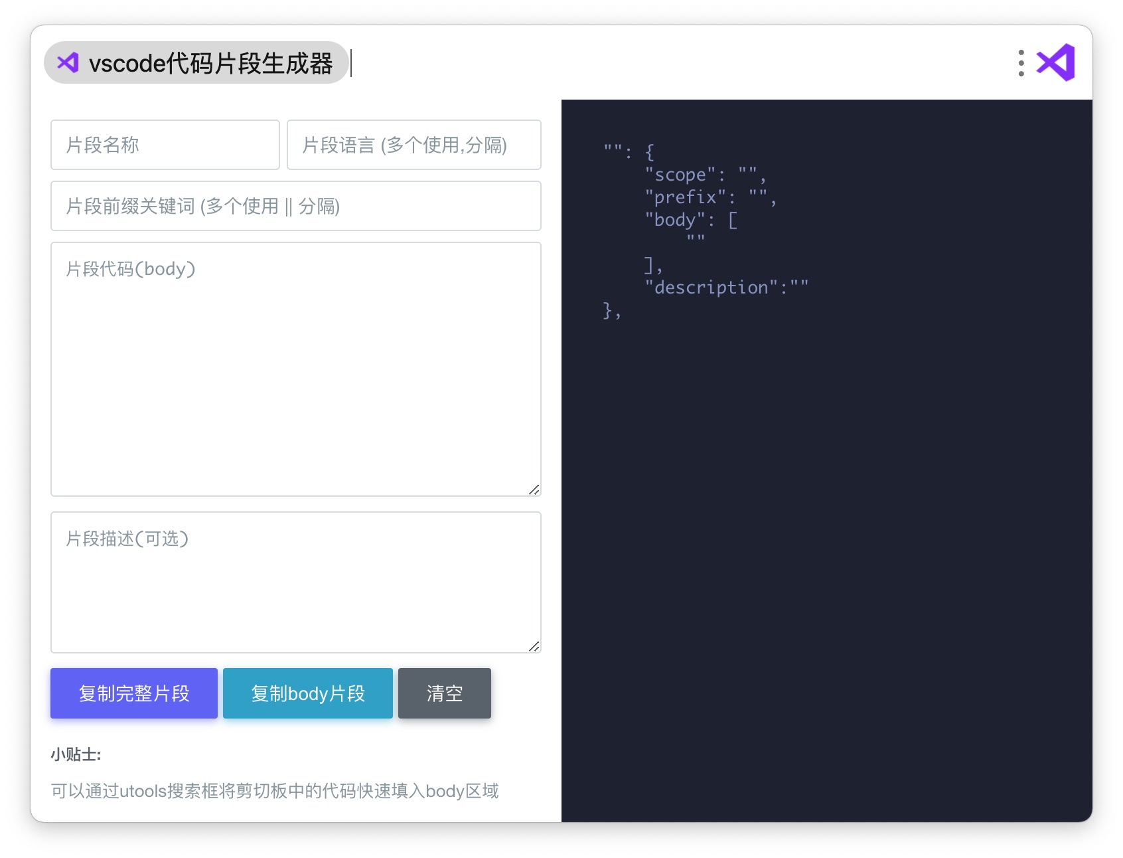Click the 复制完整片段 button
The height and width of the screenshot is (858, 1123).
(134, 693)
